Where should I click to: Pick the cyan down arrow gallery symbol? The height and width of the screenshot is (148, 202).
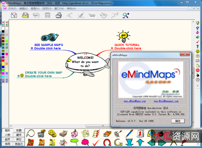tap(129, 142)
